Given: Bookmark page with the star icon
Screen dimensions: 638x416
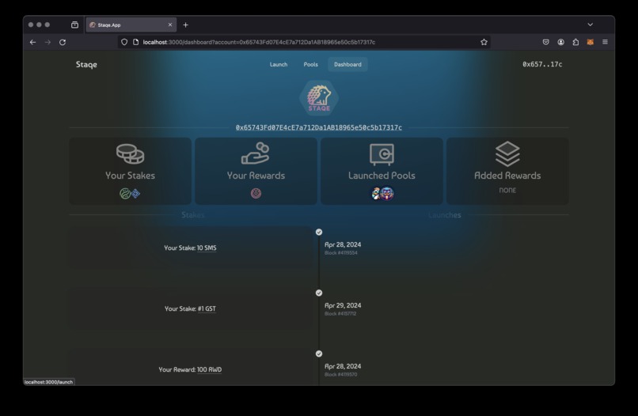Looking at the screenshot, I should 484,42.
